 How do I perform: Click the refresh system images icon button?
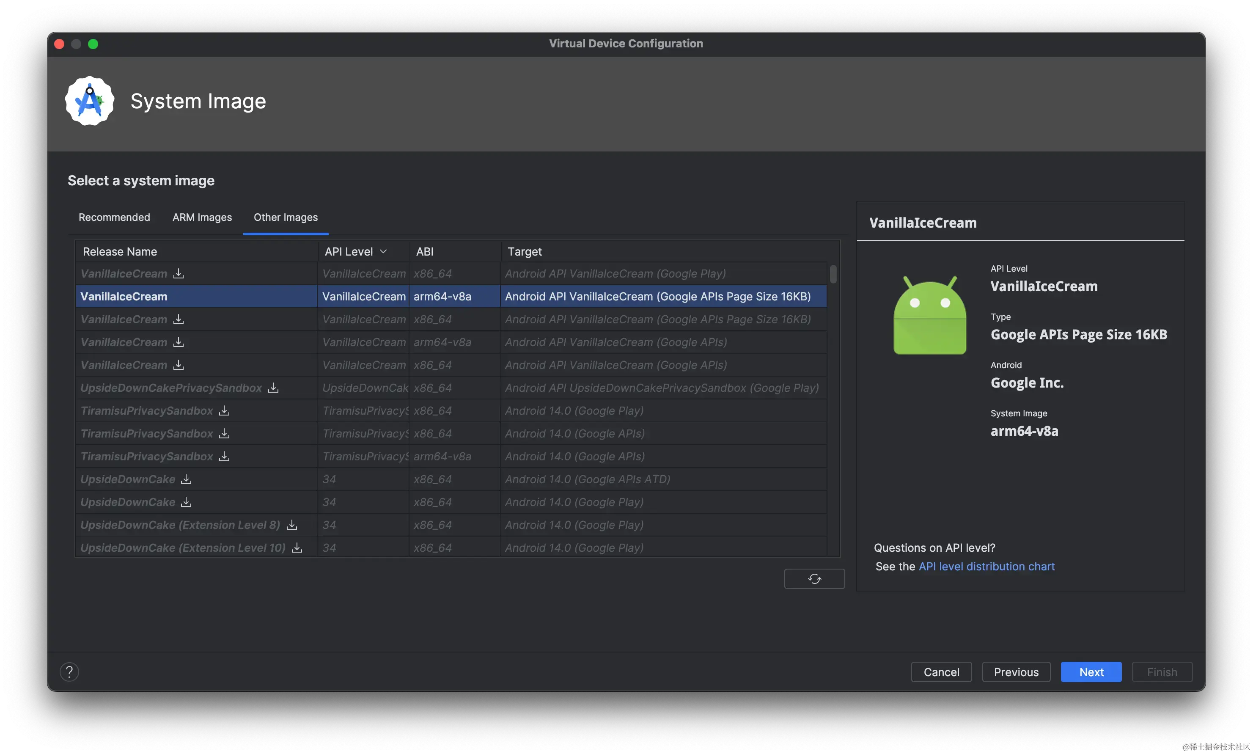point(814,579)
